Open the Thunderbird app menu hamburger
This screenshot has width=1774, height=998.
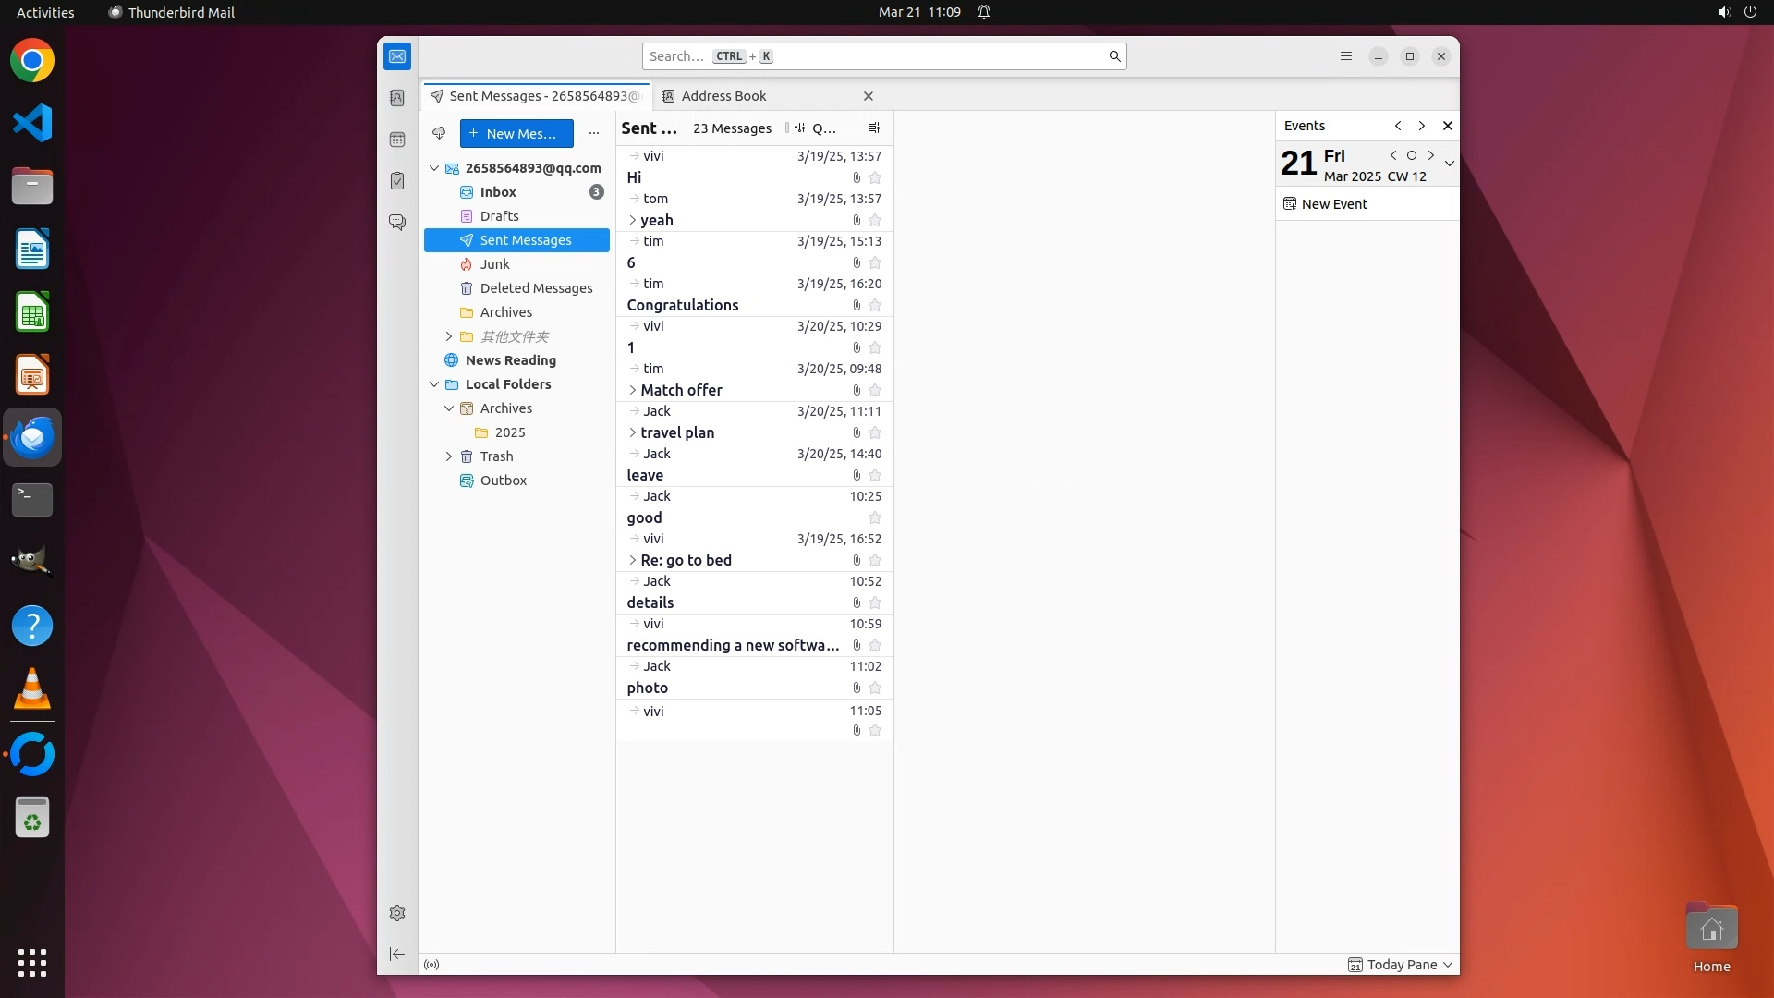pyautogui.click(x=1345, y=56)
